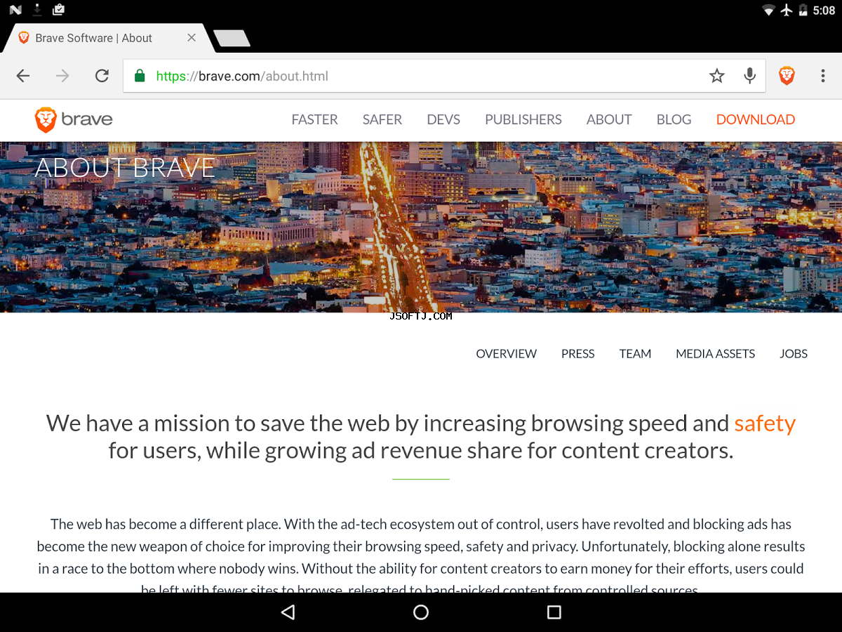Tap the Wi-Fi status icon
Image resolution: width=842 pixels, height=632 pixels.
[x=769, y=11]
